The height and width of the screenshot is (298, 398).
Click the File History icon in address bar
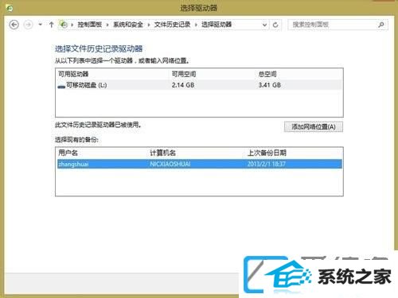coord(64,25)
